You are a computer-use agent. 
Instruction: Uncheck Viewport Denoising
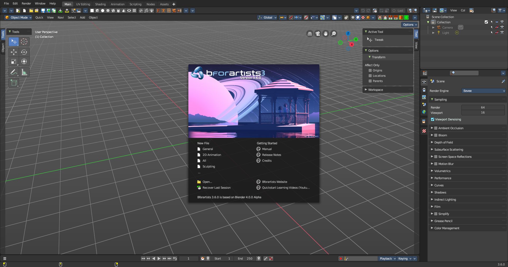pyautogui.click(x=433, y=119)
